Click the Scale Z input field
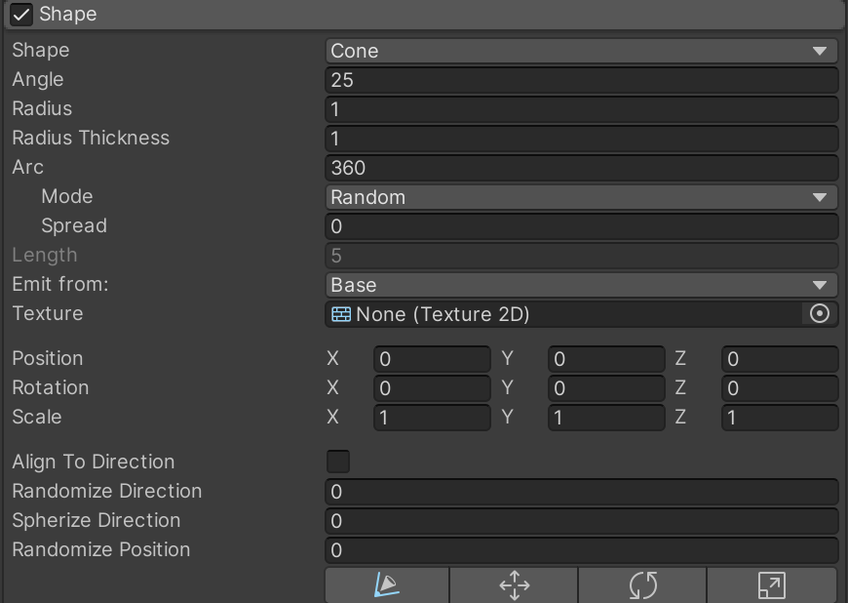 point(779,418)
